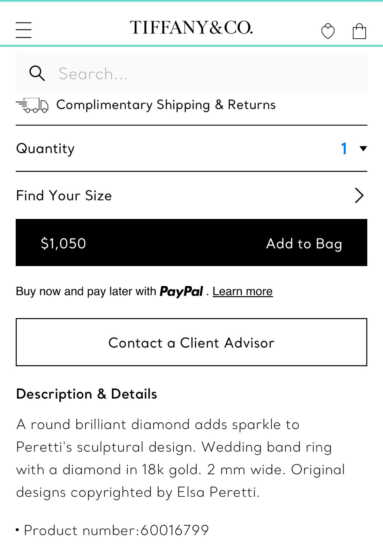Click the delivery truck icon
This screenshot has width=383, height=558.
(32, 105)
